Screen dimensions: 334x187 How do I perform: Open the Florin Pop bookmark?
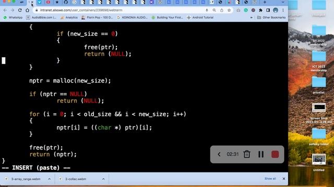(97, 17)
